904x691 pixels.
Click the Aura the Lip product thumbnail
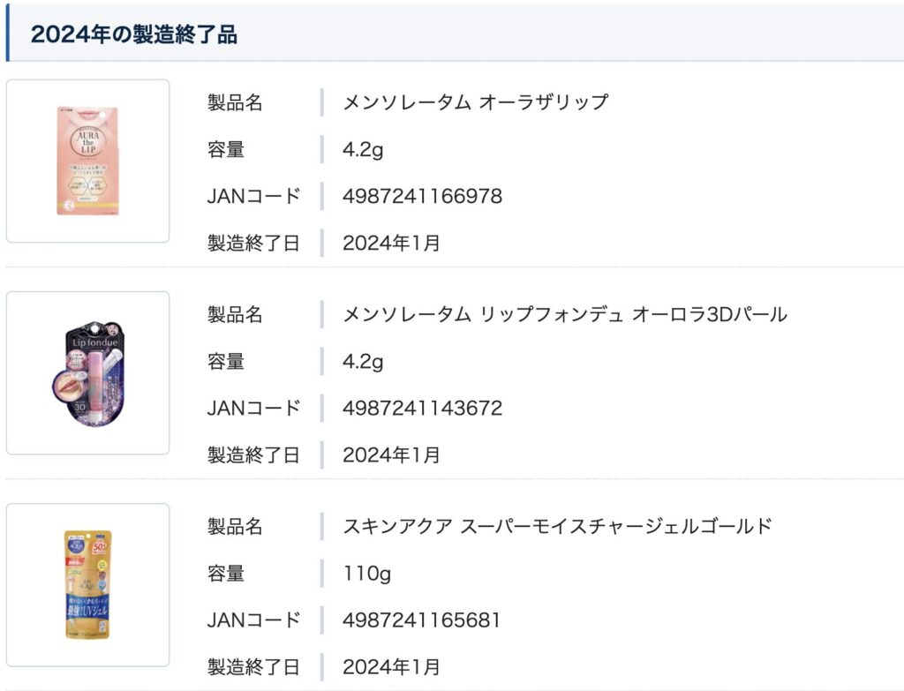tap(87, 161)
